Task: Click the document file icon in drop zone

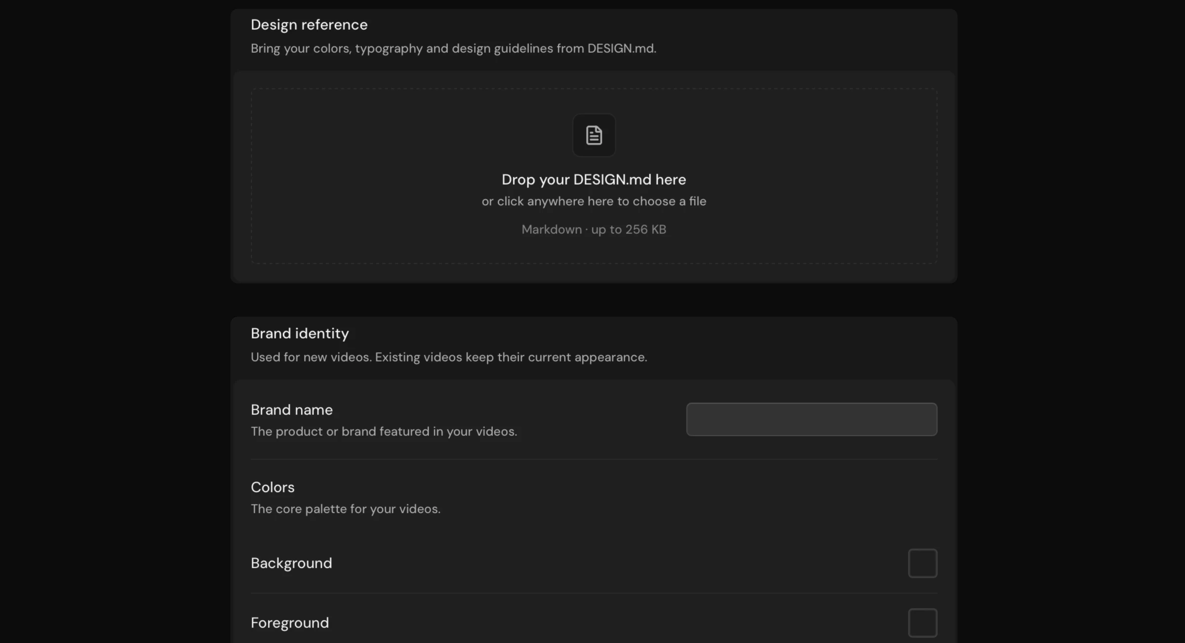Action: [594, 135]
